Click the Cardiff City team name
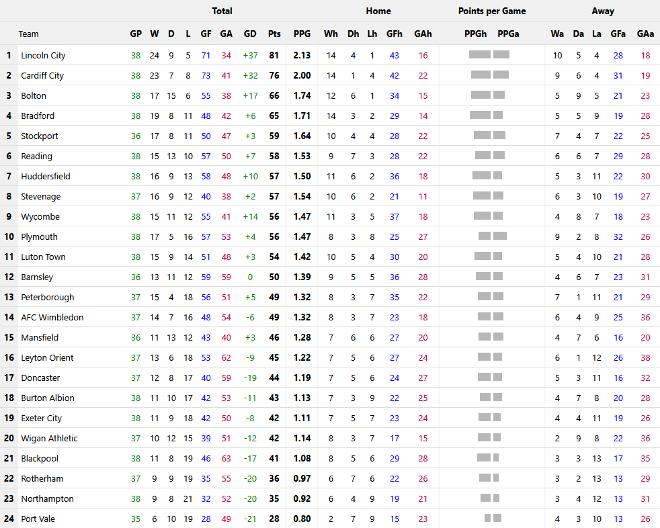The width and height of the screenshot is (660, 528). 42,76
